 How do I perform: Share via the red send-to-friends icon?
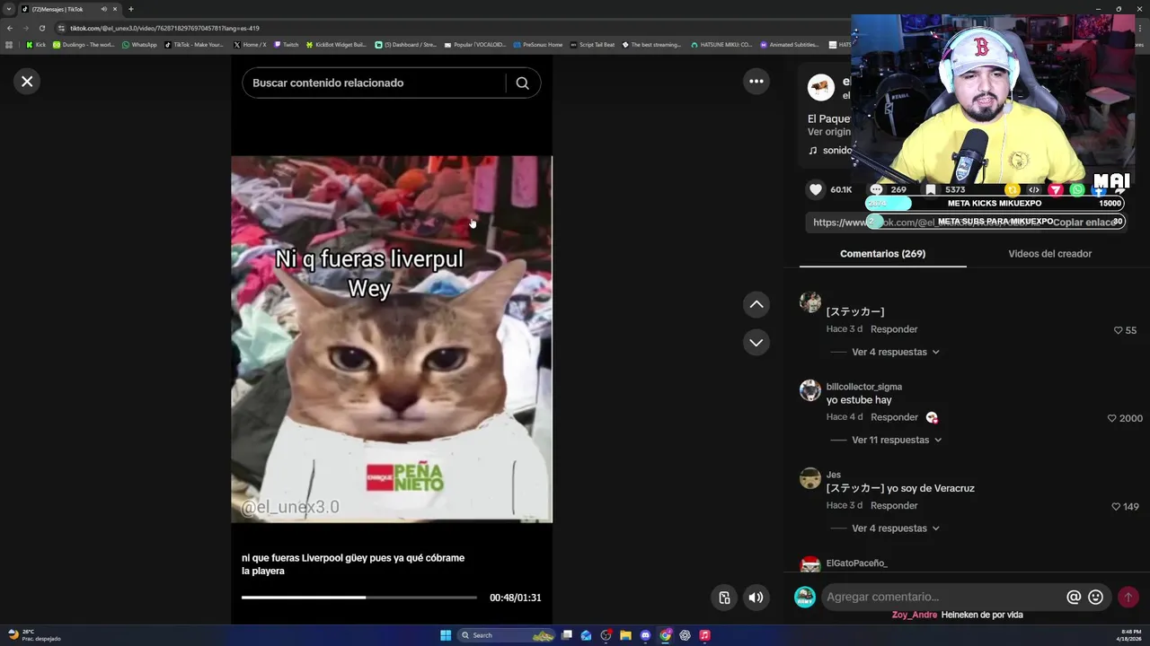point(1056,189)
